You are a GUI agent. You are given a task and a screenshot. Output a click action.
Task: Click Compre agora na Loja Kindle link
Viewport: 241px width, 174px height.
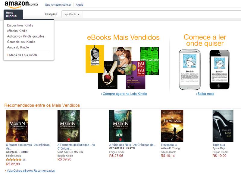(x=125, y=94)
